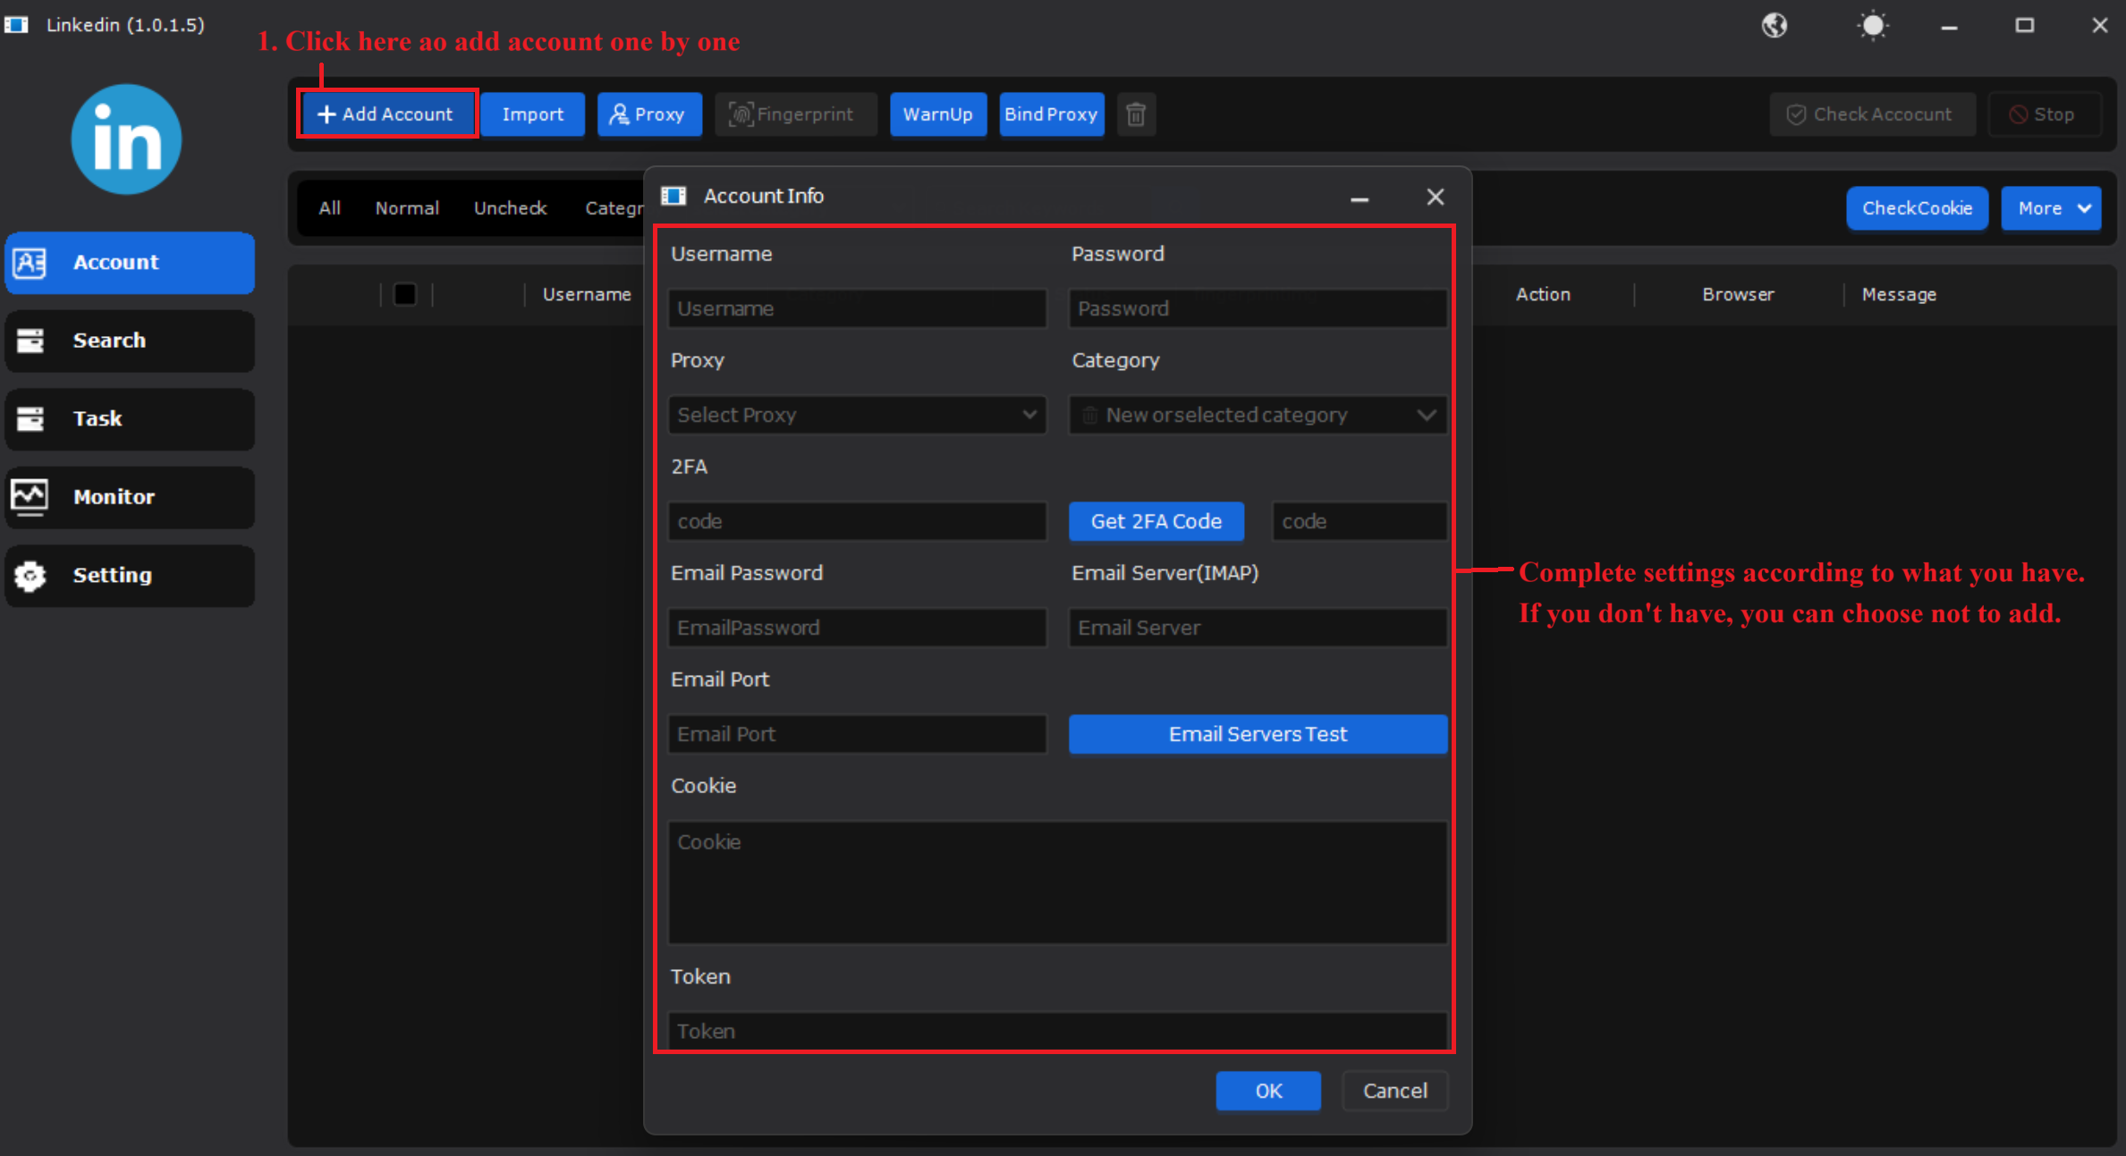Viewport: 2126px width, 1156px height.
Task: Click the Fingerprint toolbar button
Action: pyautogui.click(x=795, y=114)
